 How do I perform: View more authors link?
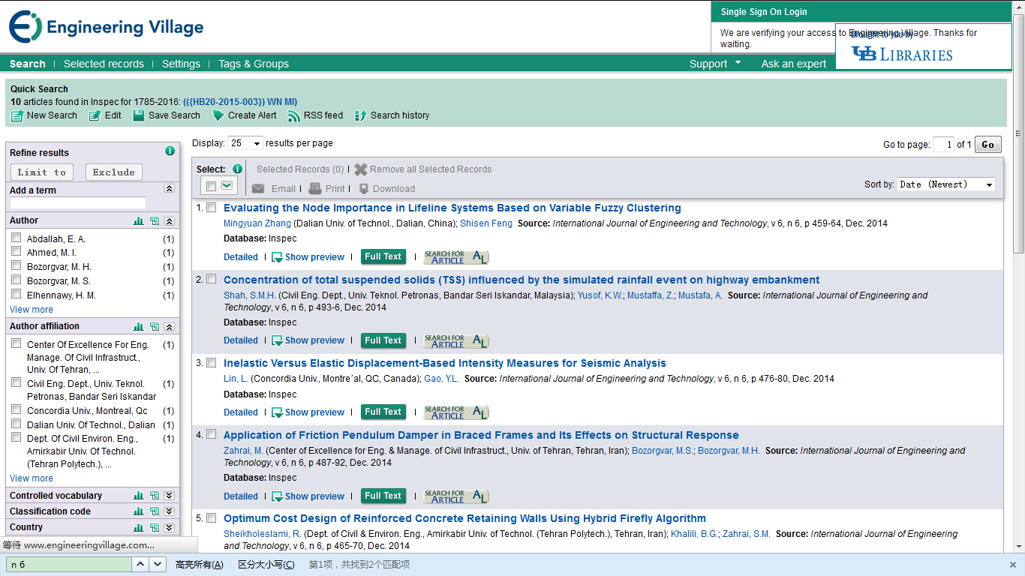click(32, 310)
